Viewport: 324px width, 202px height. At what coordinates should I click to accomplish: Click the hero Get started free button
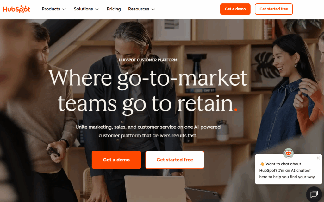pyautogui.click(x=175, y=160)
